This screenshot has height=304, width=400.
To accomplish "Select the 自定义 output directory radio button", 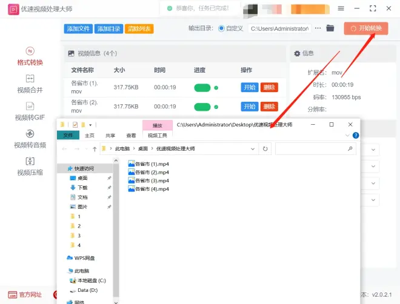I will pos(221,28).
